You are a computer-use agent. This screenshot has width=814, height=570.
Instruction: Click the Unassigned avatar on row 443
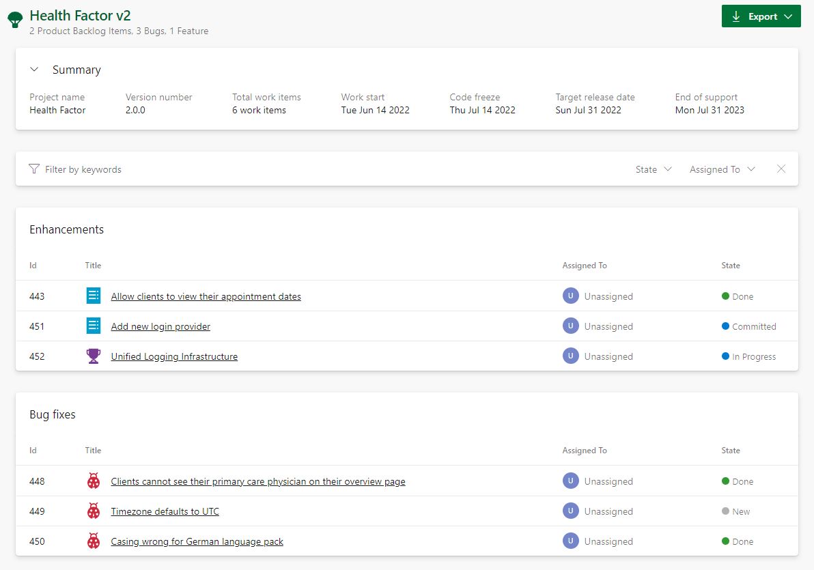[x=570, y=296]
